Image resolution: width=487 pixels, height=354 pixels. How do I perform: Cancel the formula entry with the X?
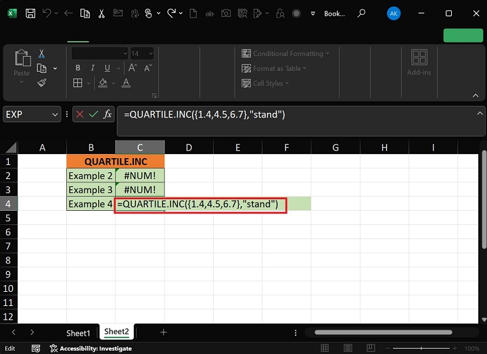click(x=80, y=114)
